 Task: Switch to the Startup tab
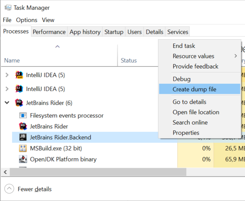(x=114, y=32)
